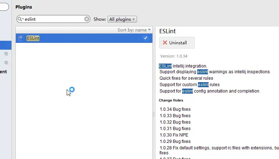Click Quick fixes for several rules text
This screenshot has width=279, height=159.
pos(186,78)
